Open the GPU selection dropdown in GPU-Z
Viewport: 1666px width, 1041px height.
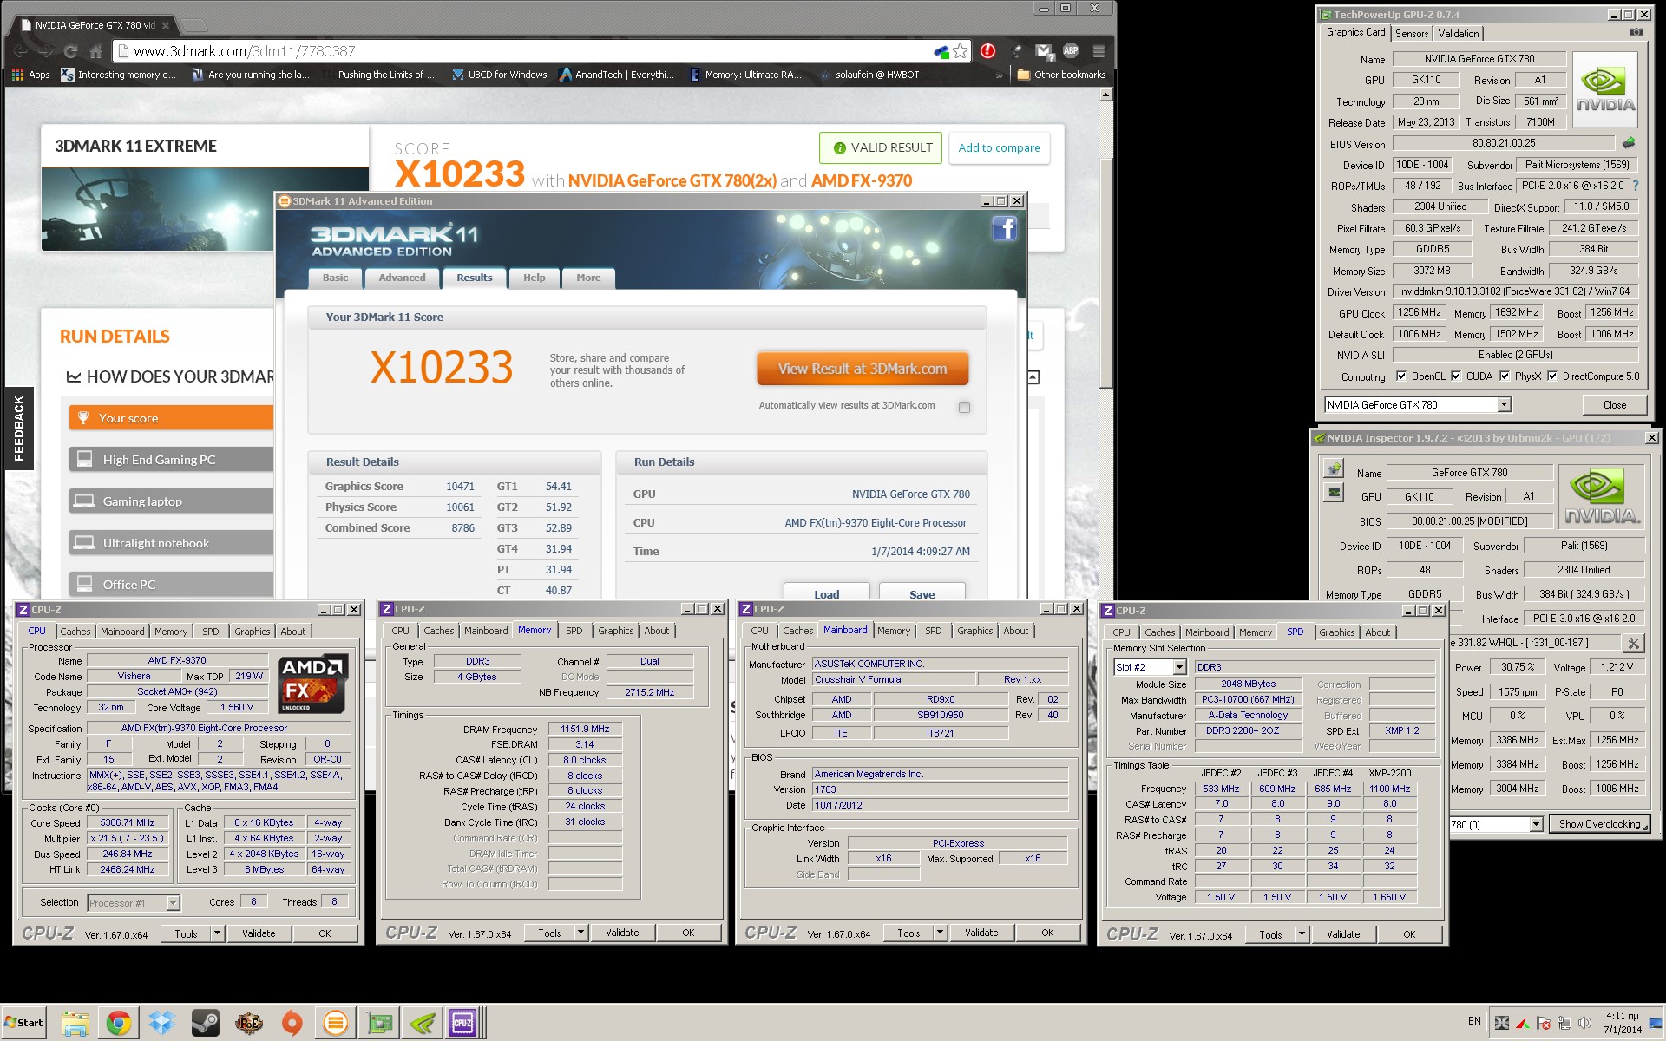coord(1504,404)
